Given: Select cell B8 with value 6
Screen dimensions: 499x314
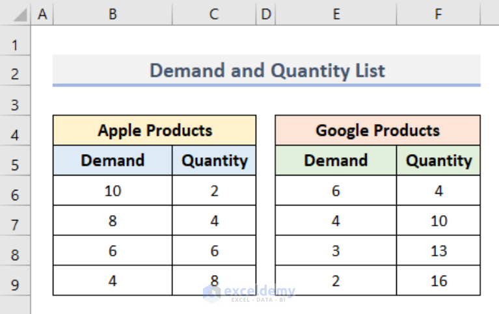Looking at the screenshot, I should click(x=113, y=250).
